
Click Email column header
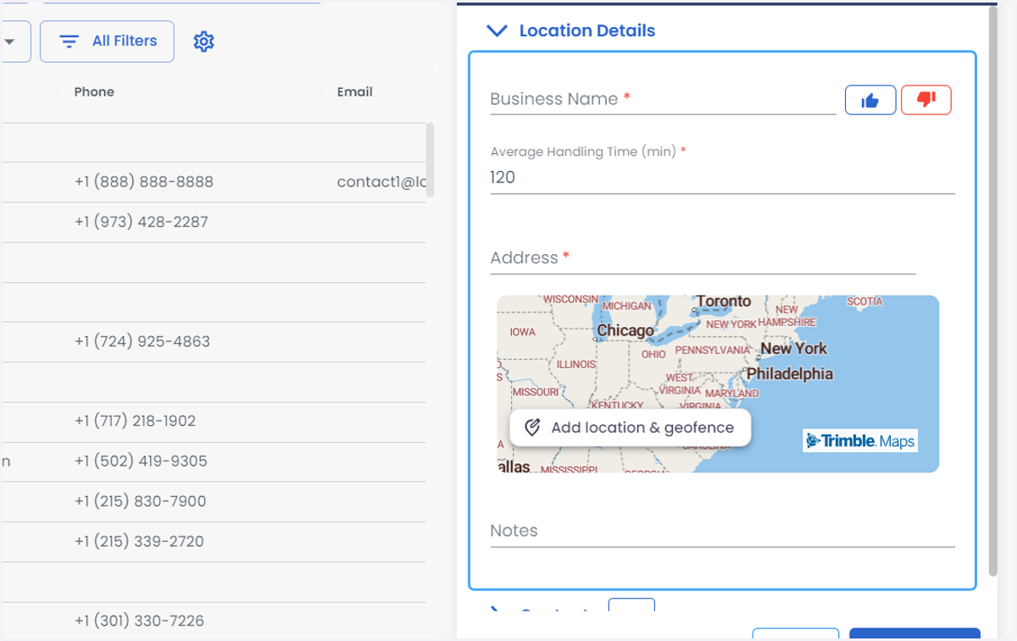pyautogui.click(x=355, y=91)
